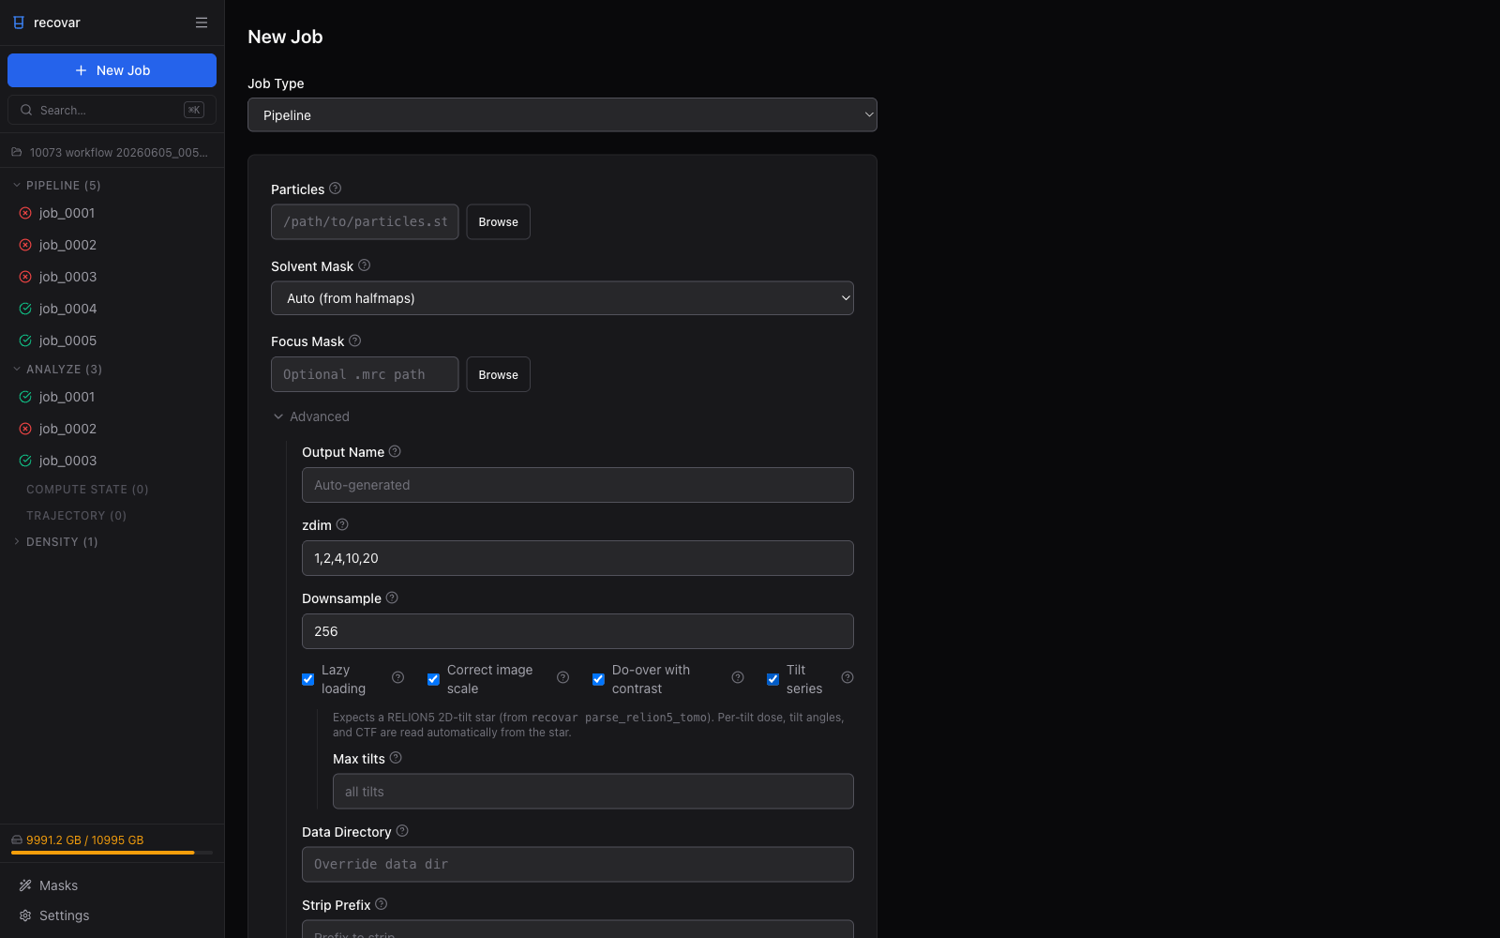The height and width of the screenshot is (938, 1500).
Task: Open the Job Type dropdown
Action: point(562,114)
